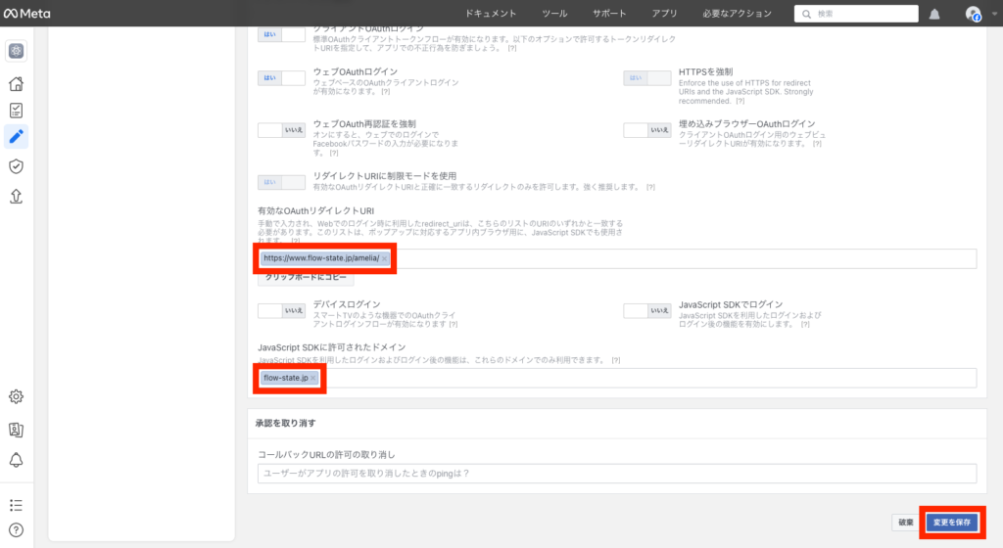
Task: Click the help question mark sidebar icon
Action: point(16,530)
